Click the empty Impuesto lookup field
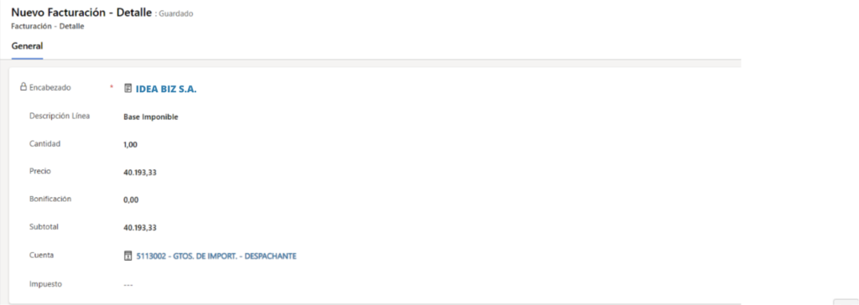 coord(128,285)
